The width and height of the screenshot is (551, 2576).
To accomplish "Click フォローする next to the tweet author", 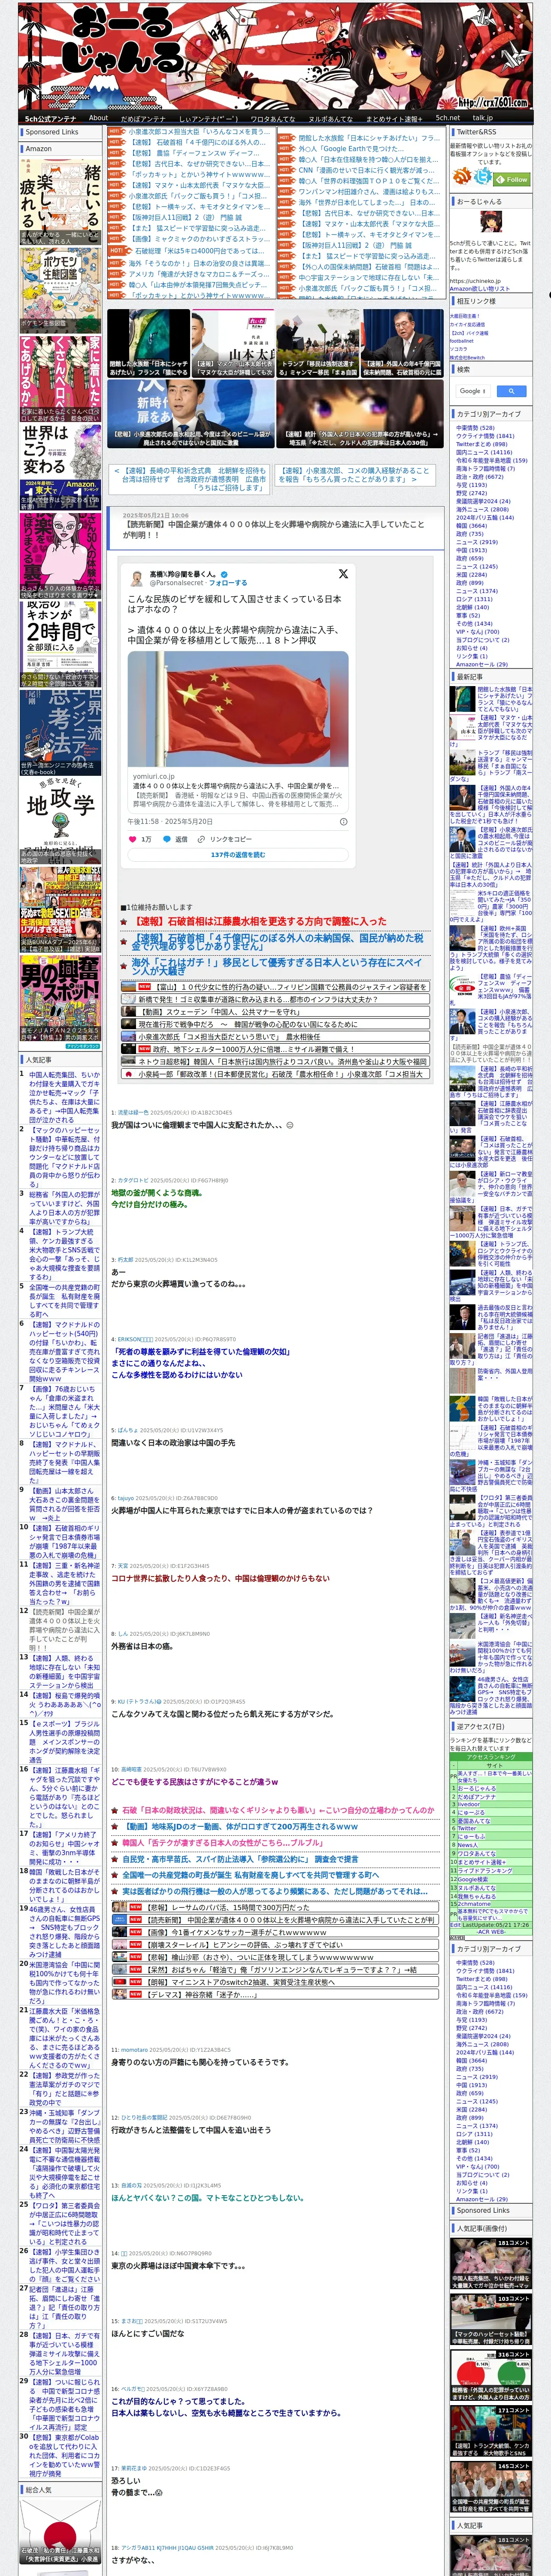I will (228, 582).
